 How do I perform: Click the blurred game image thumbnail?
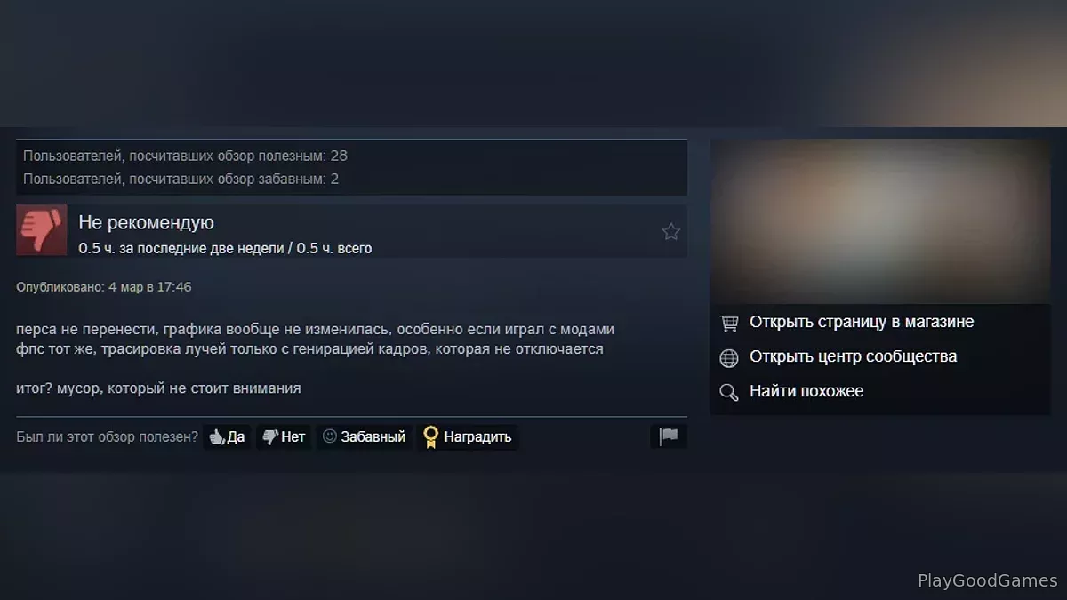click(x=880, y=221)
